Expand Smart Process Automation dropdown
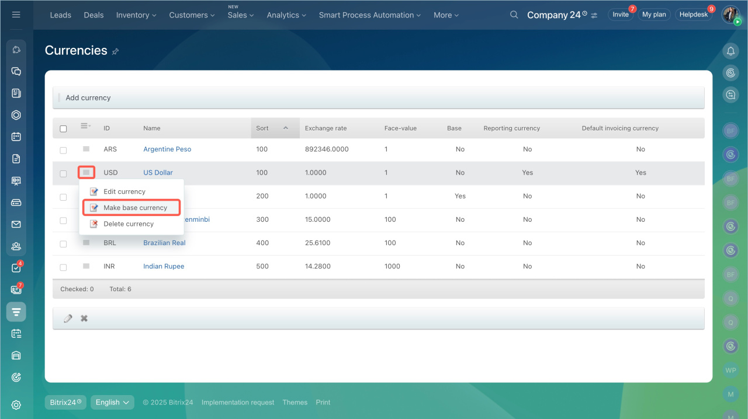Viewport: 748px width, 419px height. [370, 15]
